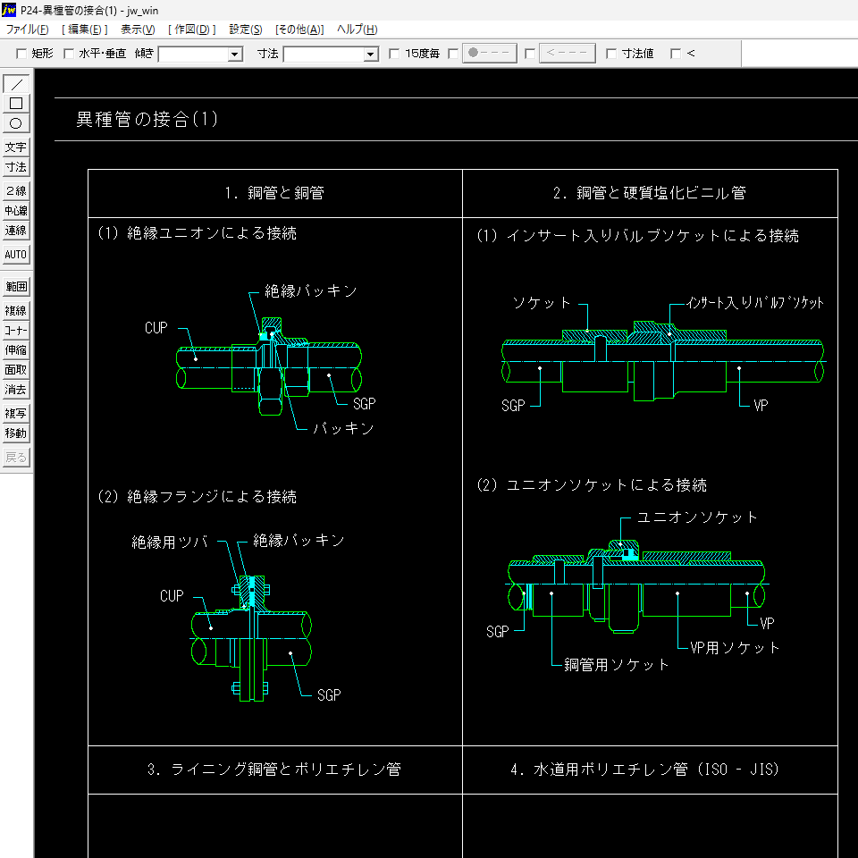
Task: Tick the 寸法値 checkbox
Action: tap(611, 54)
